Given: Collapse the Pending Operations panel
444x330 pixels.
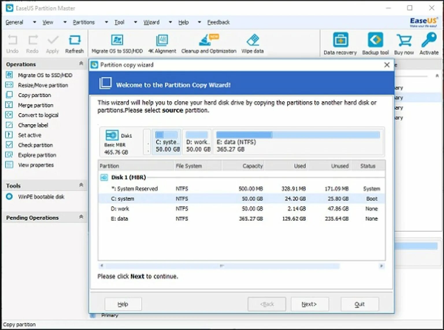Looking at the screenshot, I should pos(81,217).
